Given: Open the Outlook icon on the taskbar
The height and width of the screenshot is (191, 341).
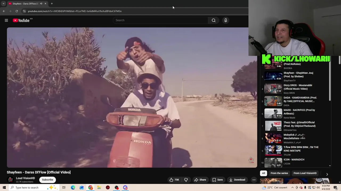Looking at the screenshot, I should [82, 188].
